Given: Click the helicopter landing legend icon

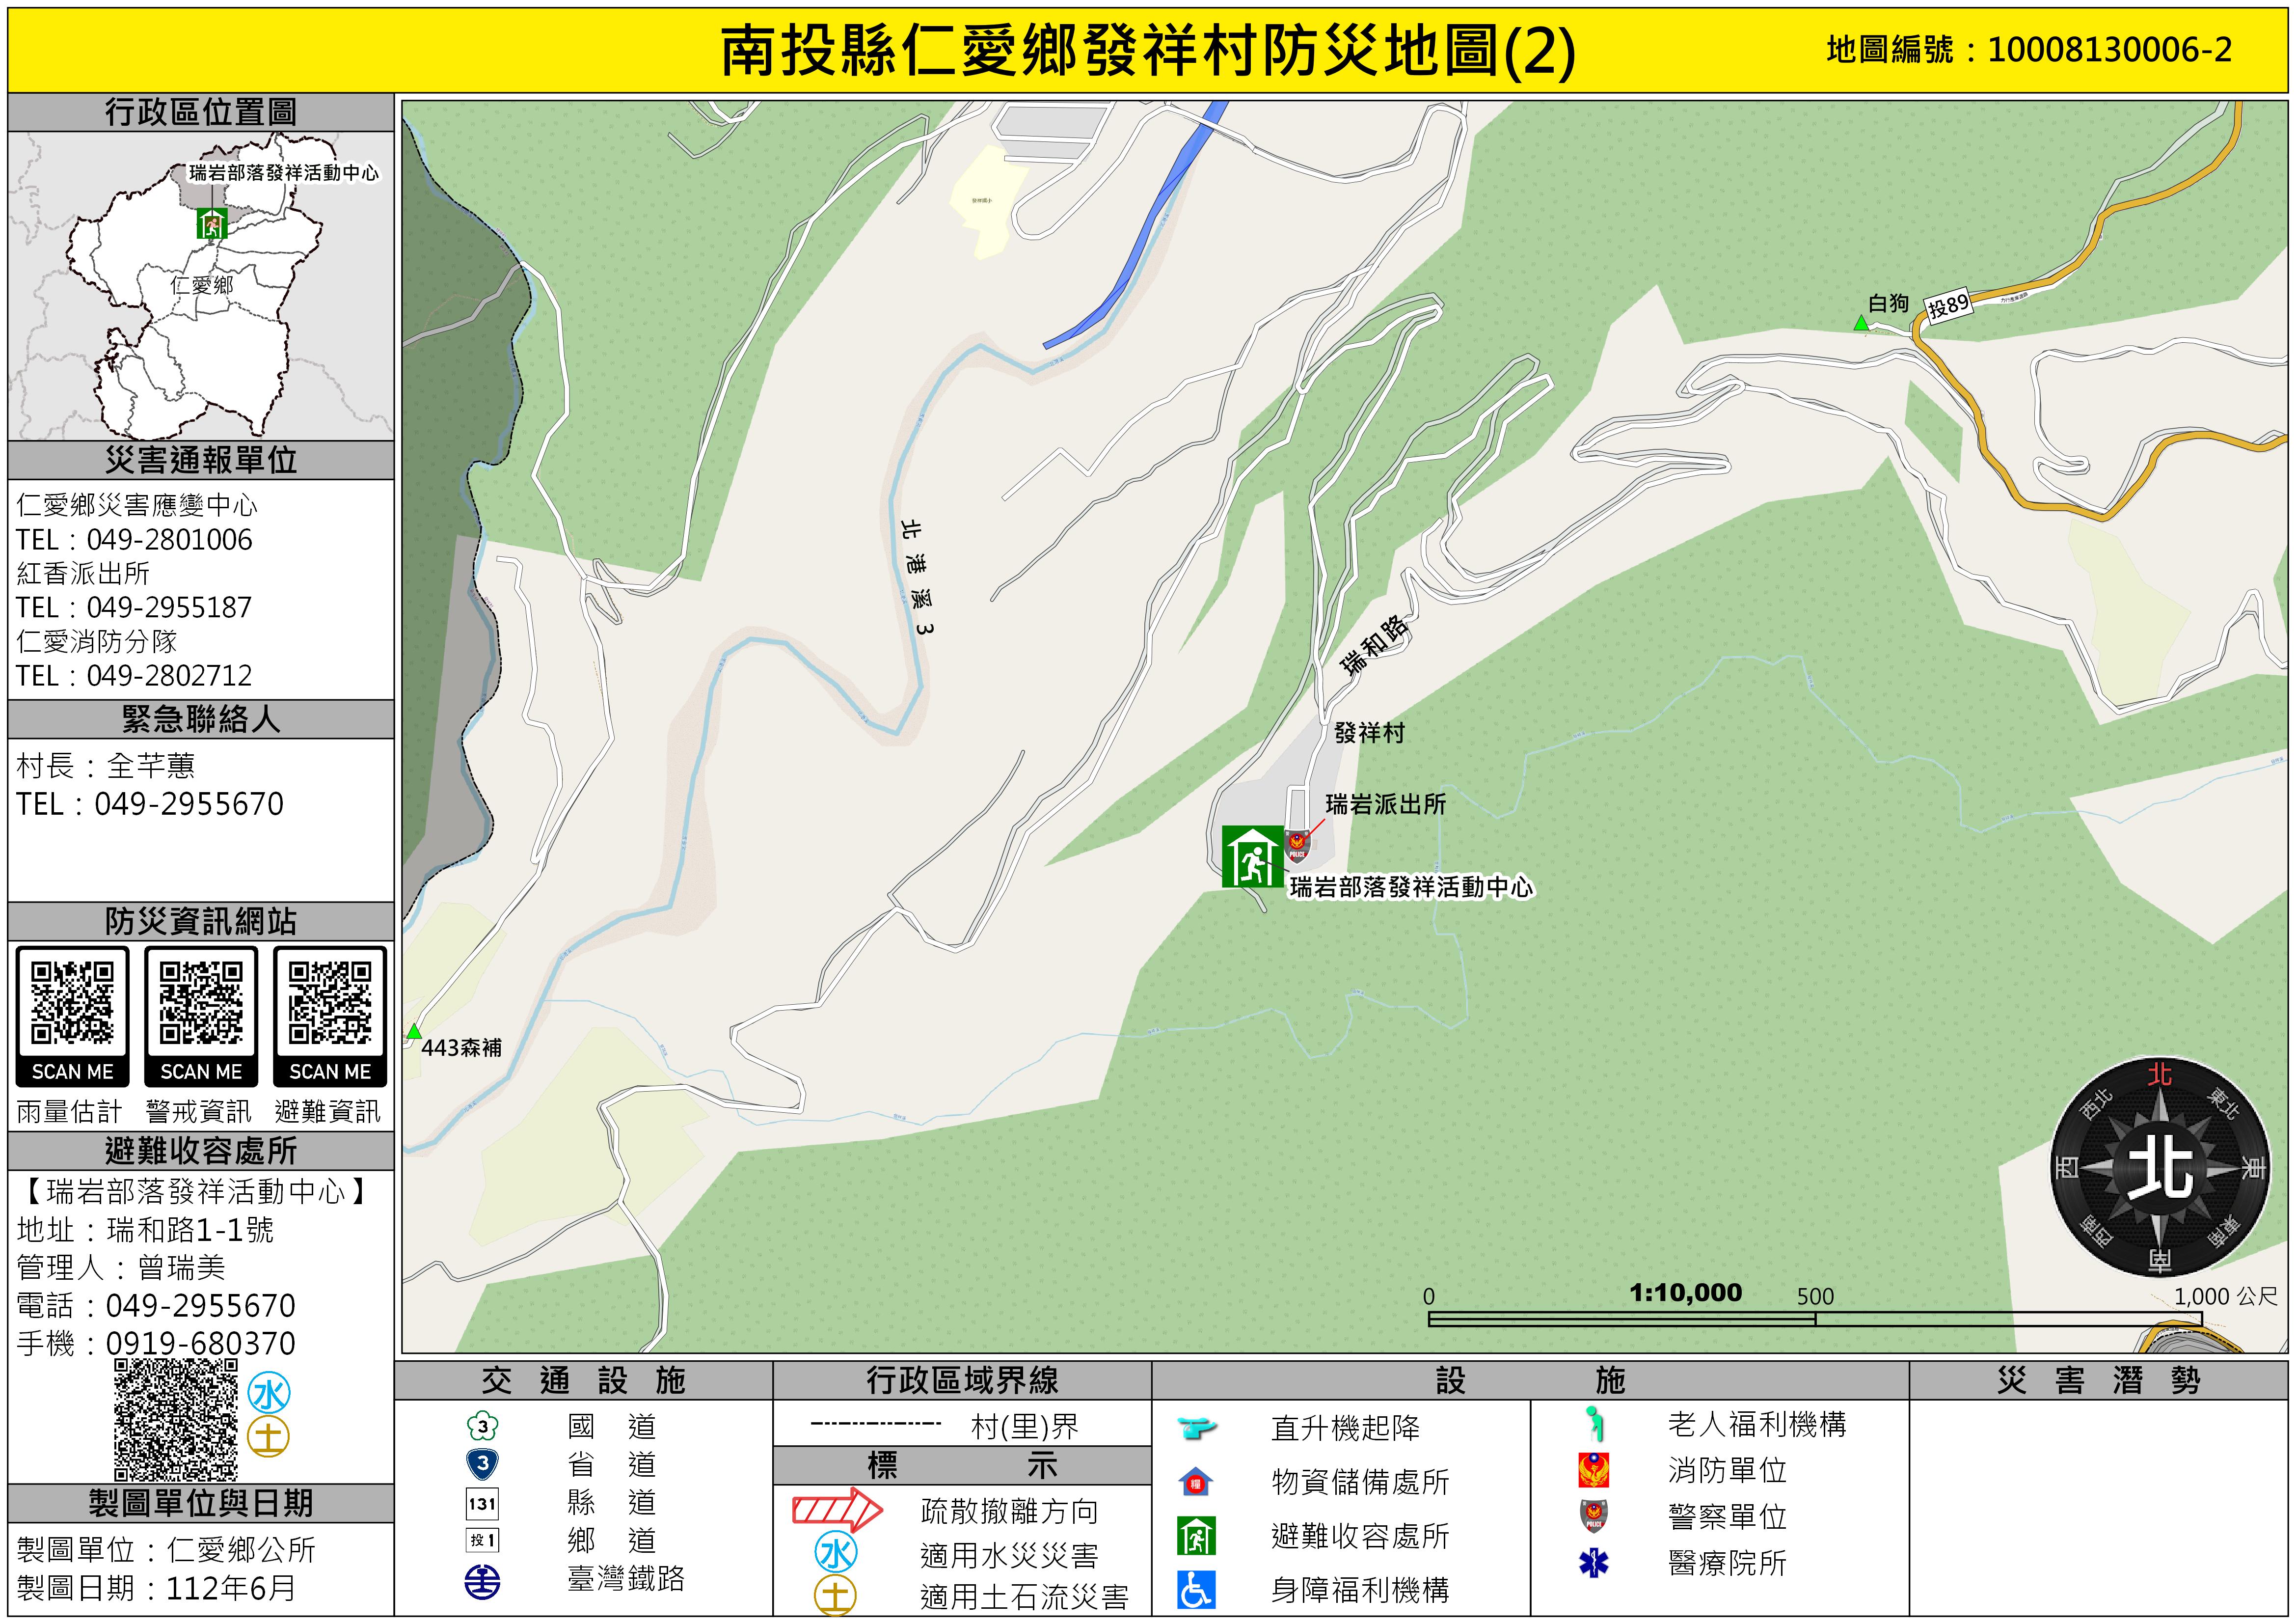Looking at the screenshot, I should coord(1196,1428).
